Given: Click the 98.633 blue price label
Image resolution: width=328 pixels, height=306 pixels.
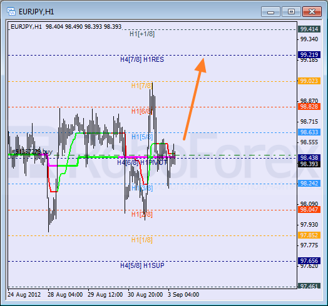Looking at the screenshot, I should tap(309, 132).
